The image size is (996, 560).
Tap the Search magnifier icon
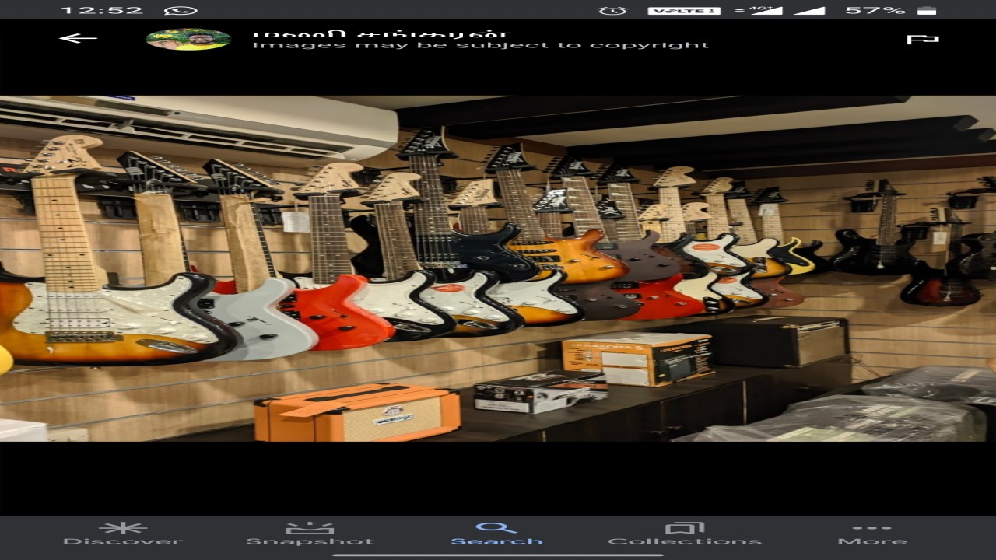496,528
